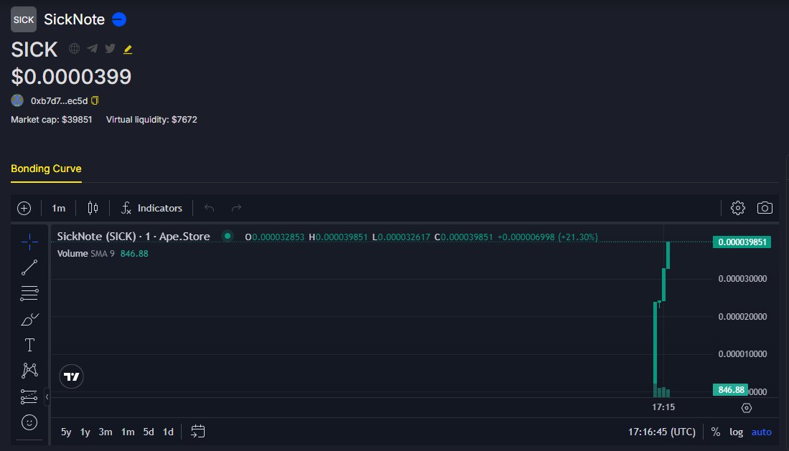
Task: Click the Volume SMA 9 indicator legend
Action: coord(103,253)
